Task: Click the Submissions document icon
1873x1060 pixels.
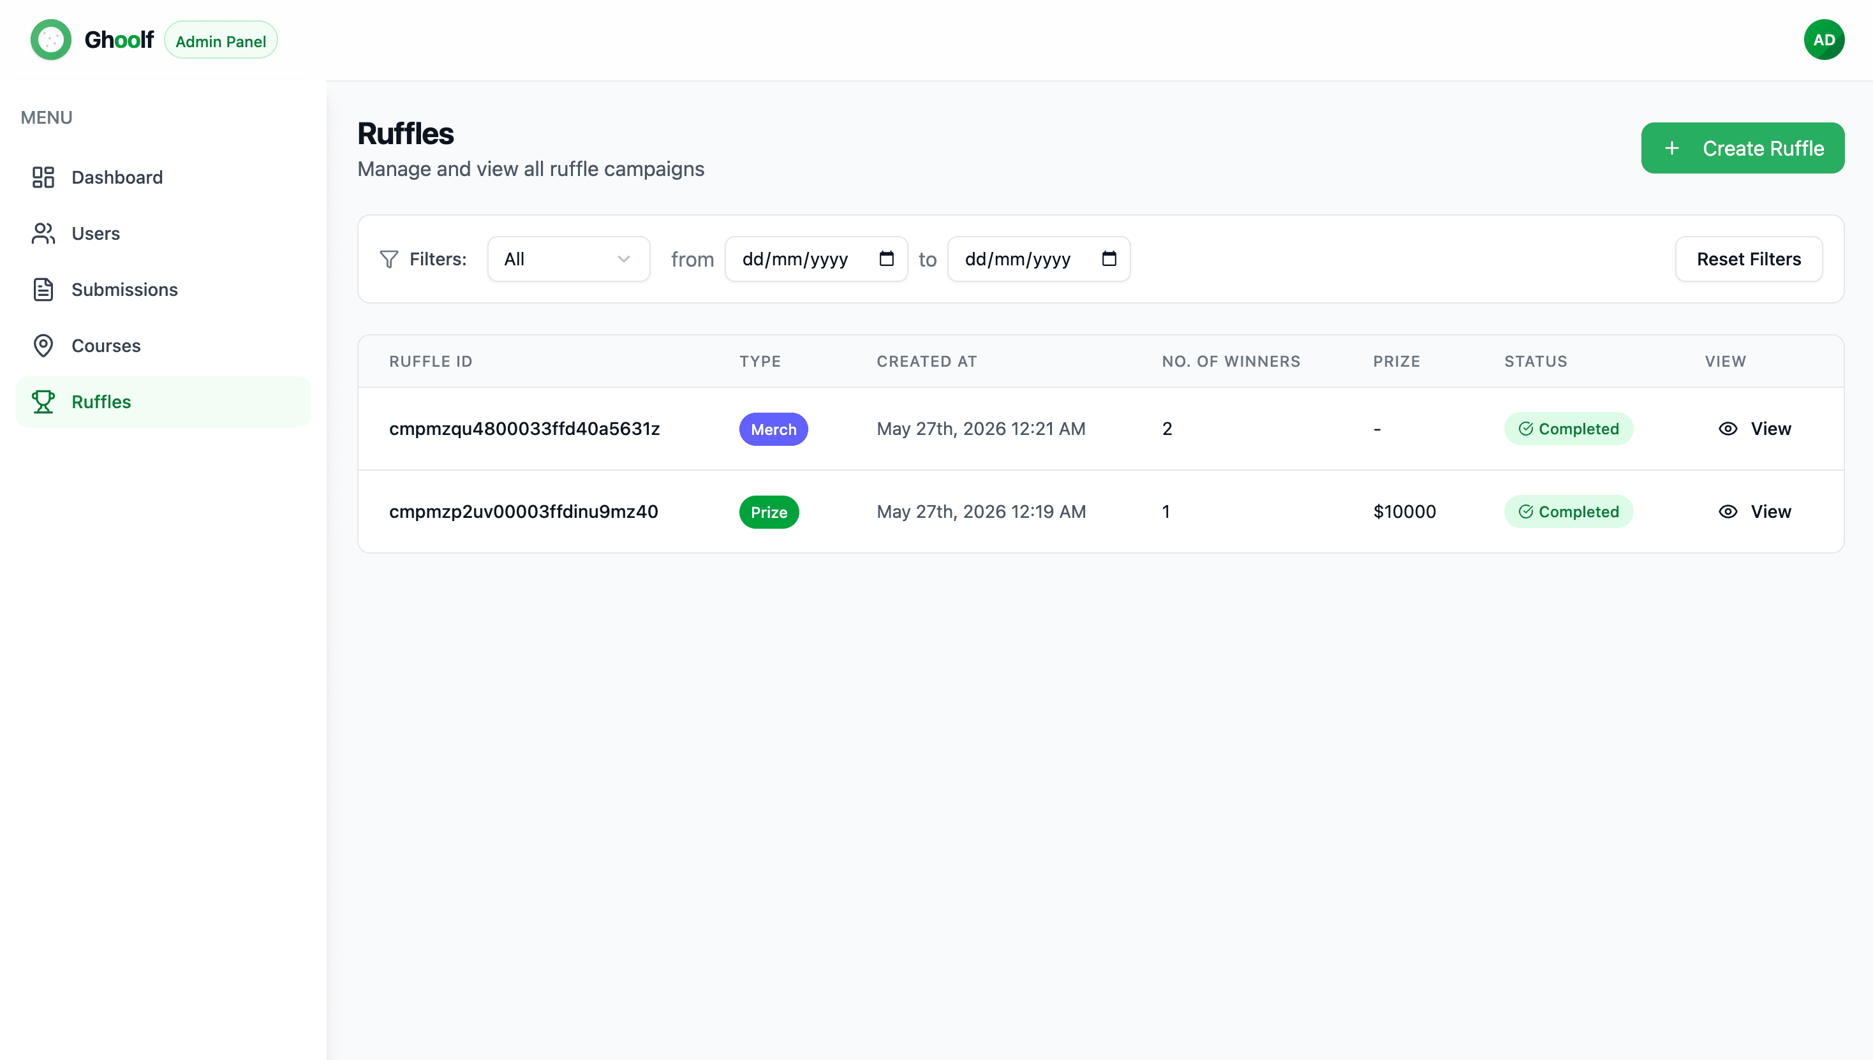Action: coord(43,289)
